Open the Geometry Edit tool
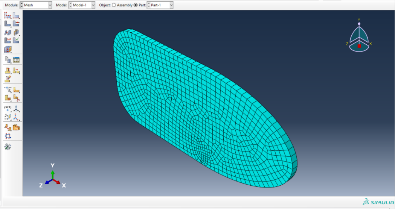The height and width of the screenshot is (209, 395). 16,127
